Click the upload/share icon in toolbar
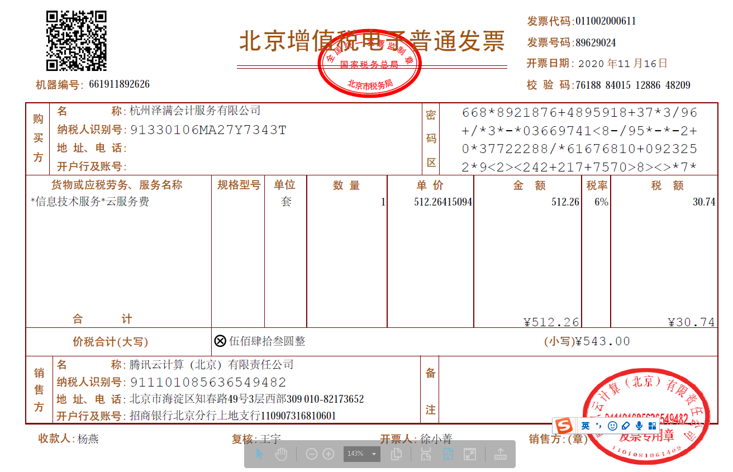The width and height of the screenshot is (733, 472). 500,454
